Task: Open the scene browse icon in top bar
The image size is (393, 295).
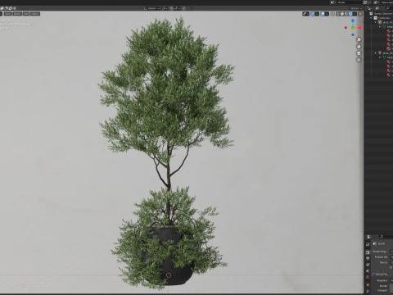Action: [x=332, y=2]
